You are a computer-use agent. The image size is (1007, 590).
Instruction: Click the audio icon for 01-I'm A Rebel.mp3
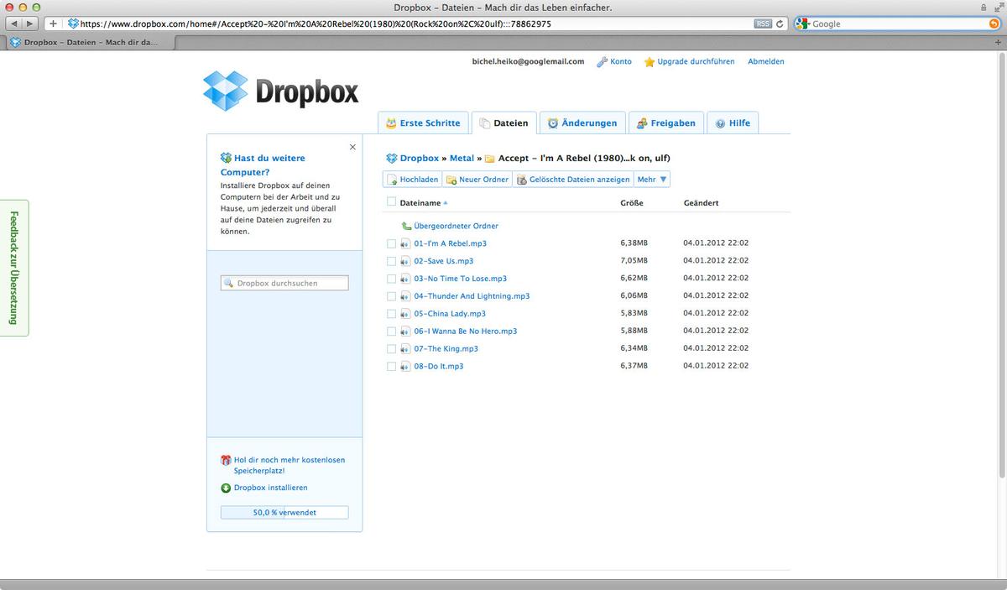405,243
